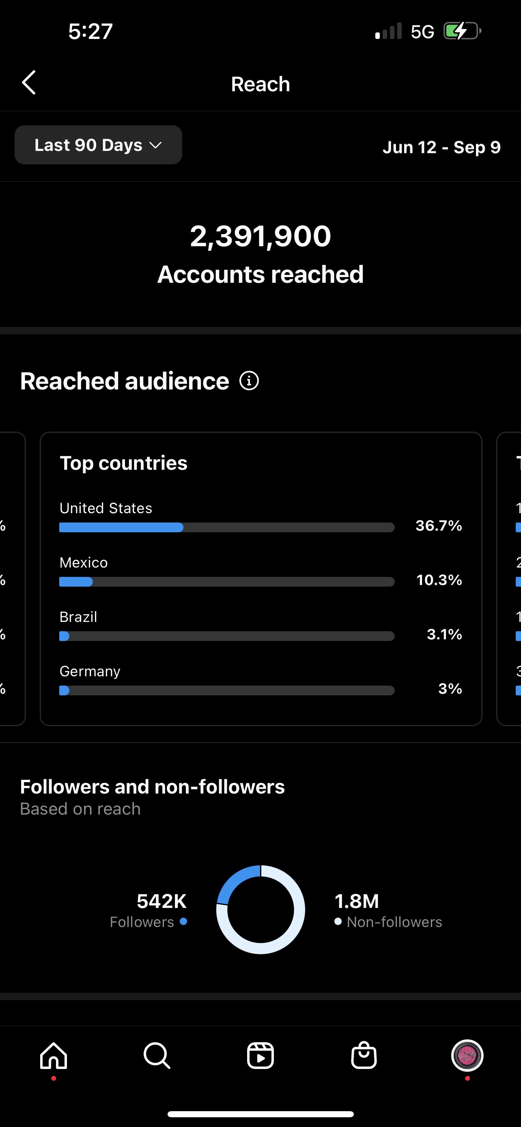Tap the followers donut chart
Image resolution: width=521 pixels, height=1127 pixels.
click(260, 910)
